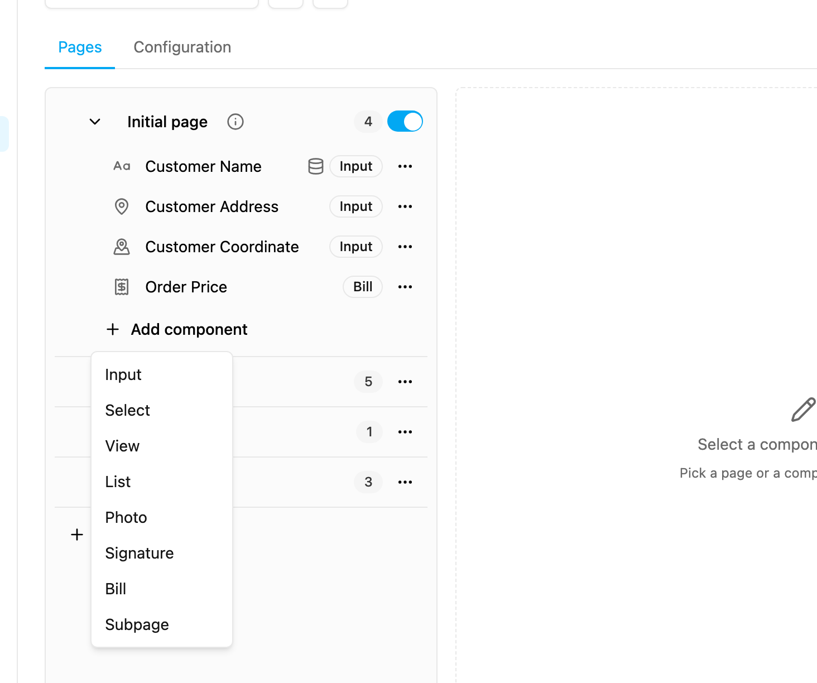
Task: Choose View from the component menu
Action: coord(162,446)
